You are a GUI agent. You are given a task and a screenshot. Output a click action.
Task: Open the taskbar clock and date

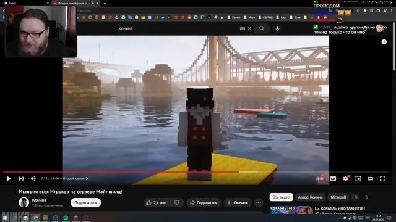pyautogui.click(x=378, y=218)
